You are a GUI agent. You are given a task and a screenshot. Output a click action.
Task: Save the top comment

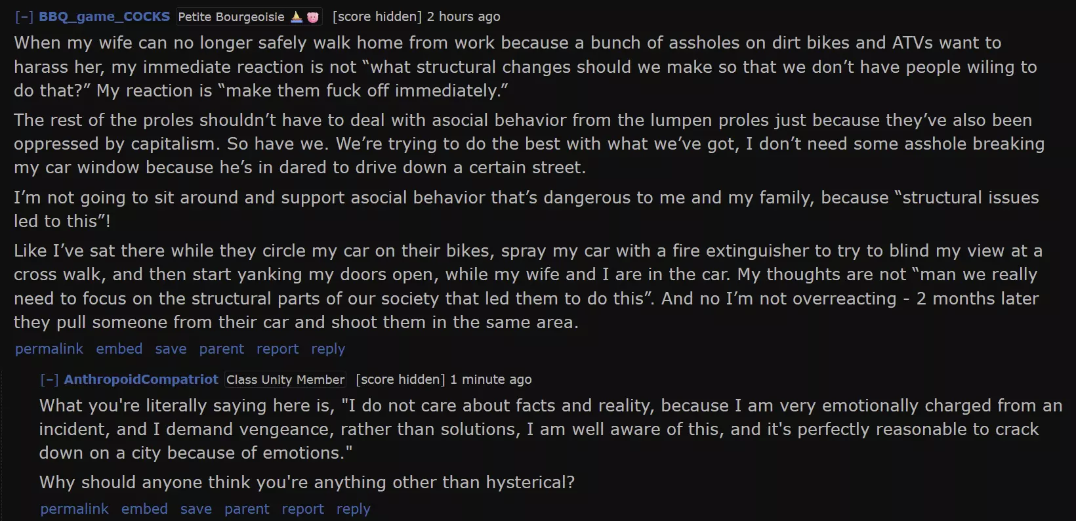pyautogui.click(x=171, y=349)
